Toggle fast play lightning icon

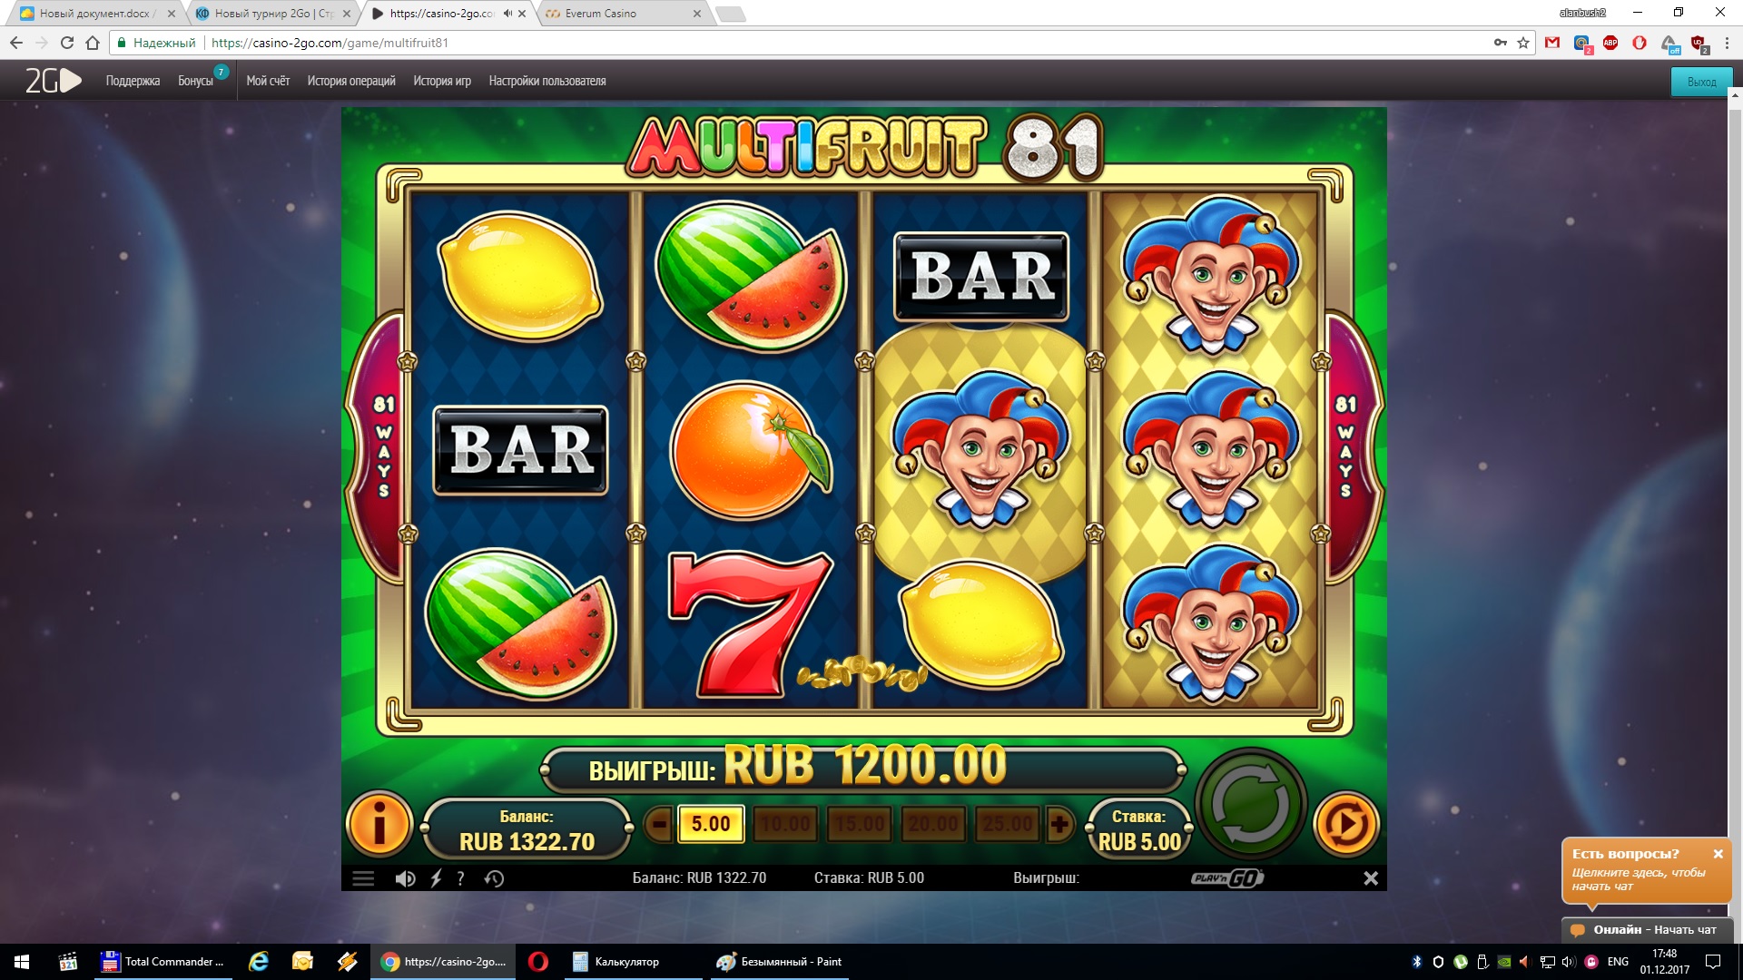(x=436, y=878)
